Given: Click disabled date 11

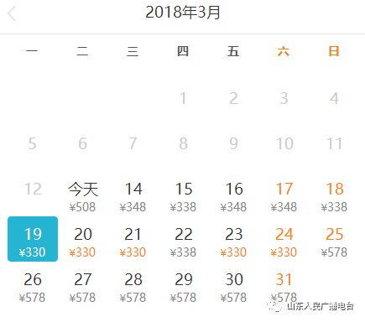Looking at the screenshot, I should [334, 143].
